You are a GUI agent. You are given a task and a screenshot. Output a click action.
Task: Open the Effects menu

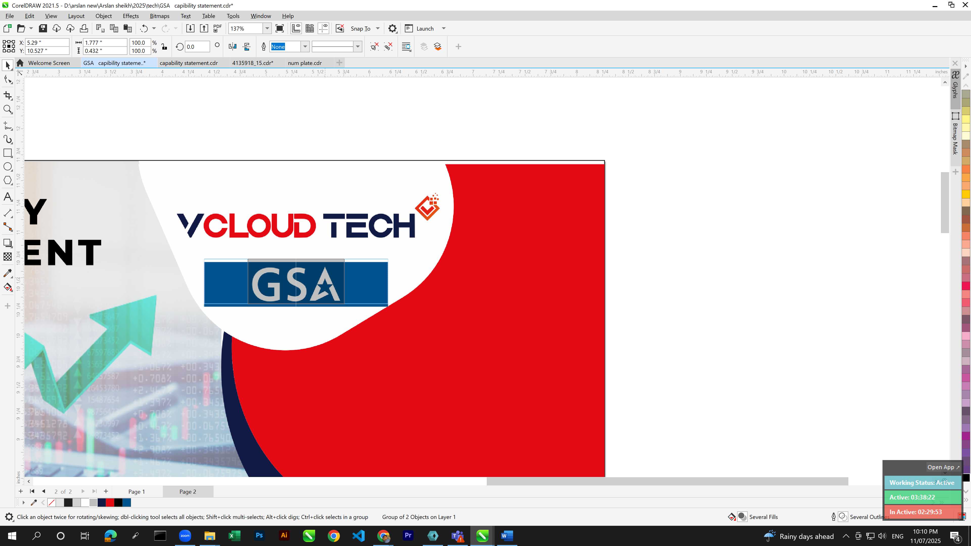[130, 16]
